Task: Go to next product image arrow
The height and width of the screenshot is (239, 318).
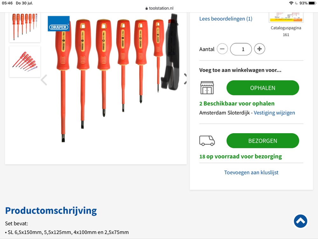Action: coord(185,79)
